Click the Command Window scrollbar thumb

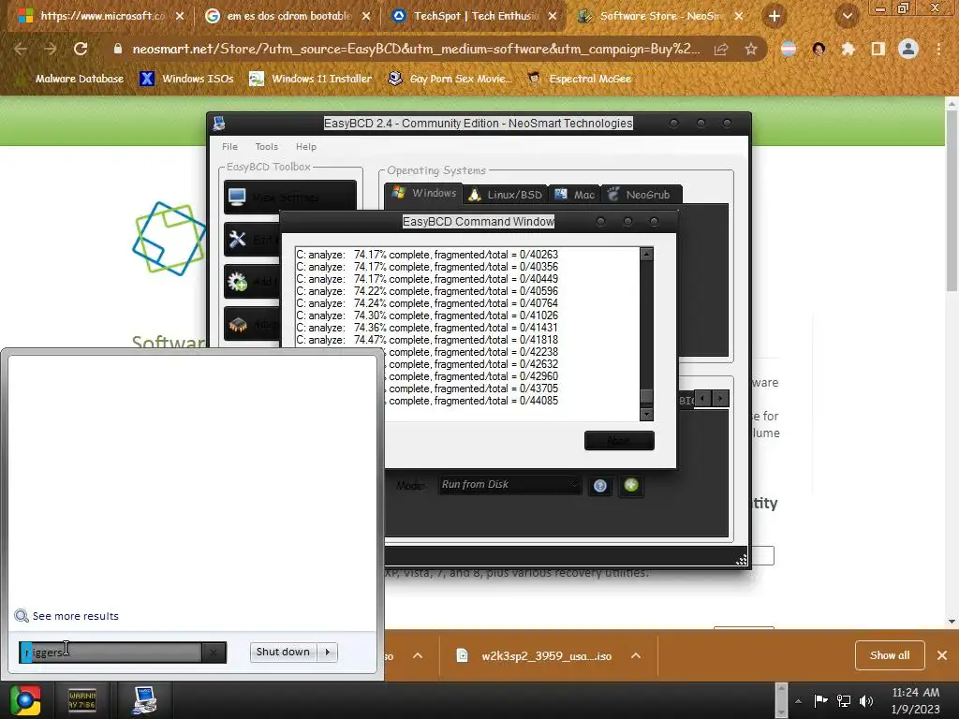(x=646, y=396)
